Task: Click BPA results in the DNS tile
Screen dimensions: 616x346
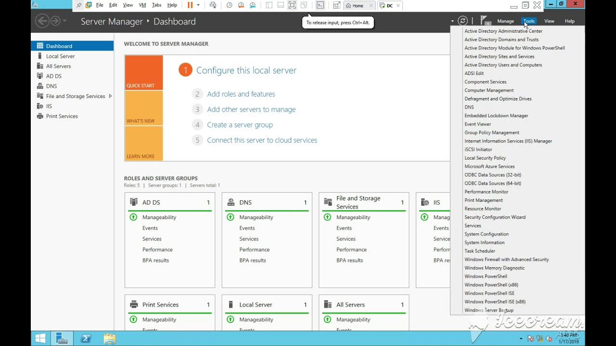Action: point(253,260)
